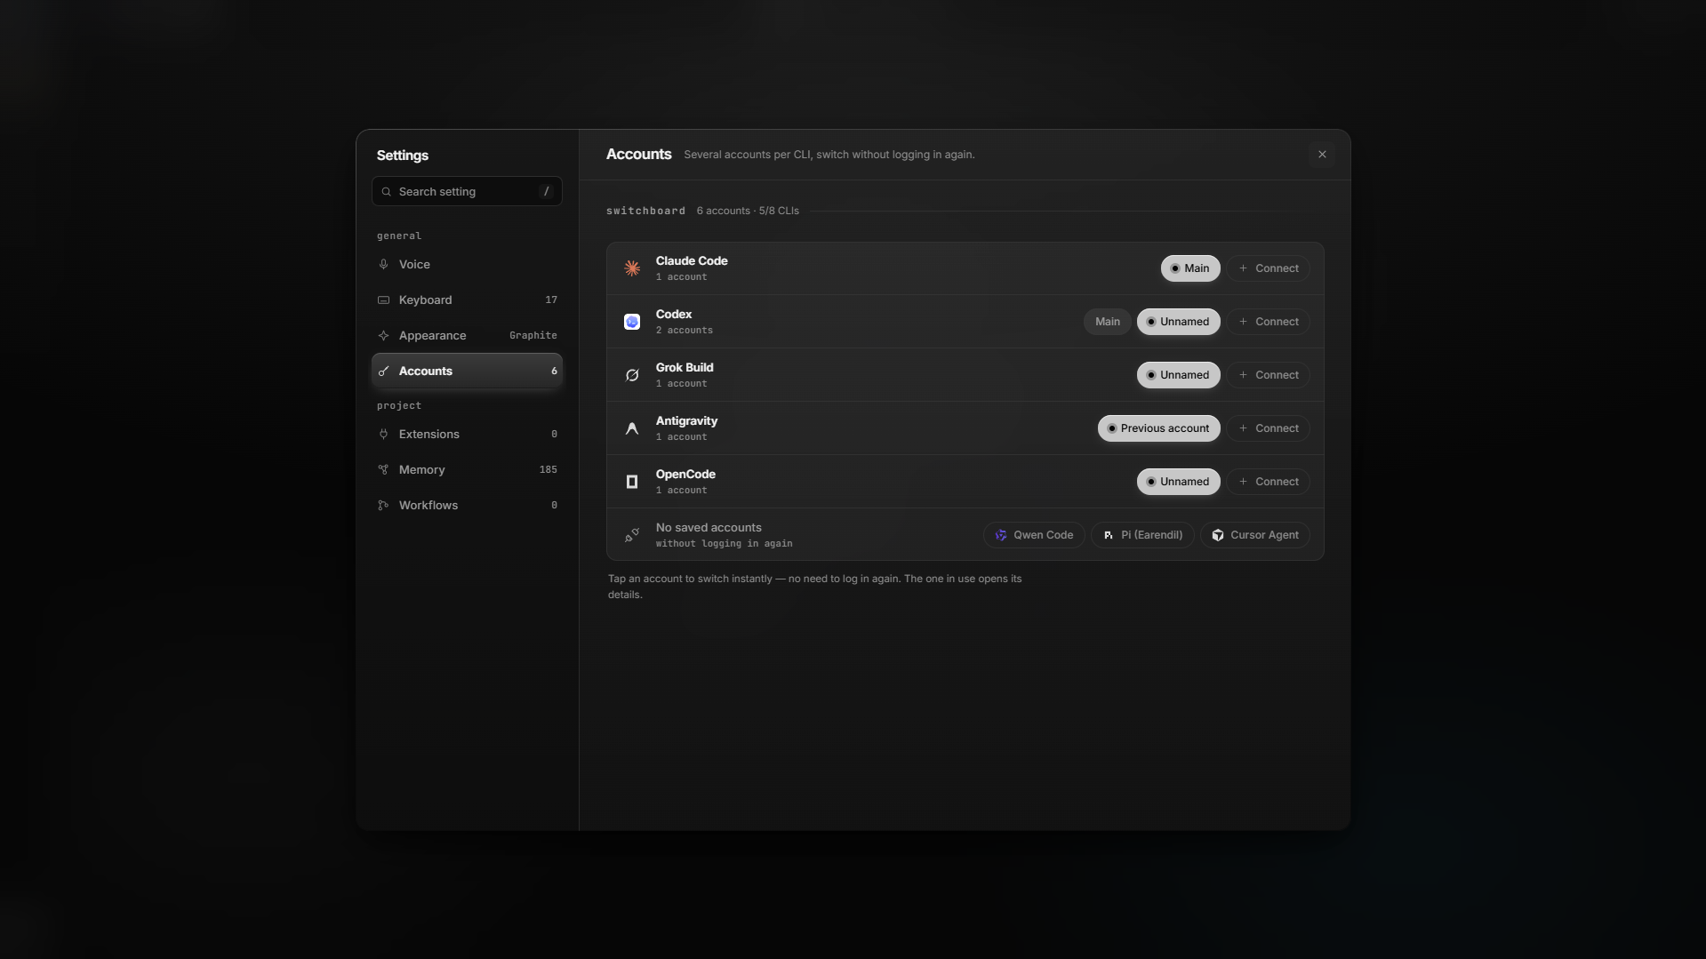Screen dimensions: 1706x959
Task: Click the Antigravity logo icon
Action: coord(632,428)
